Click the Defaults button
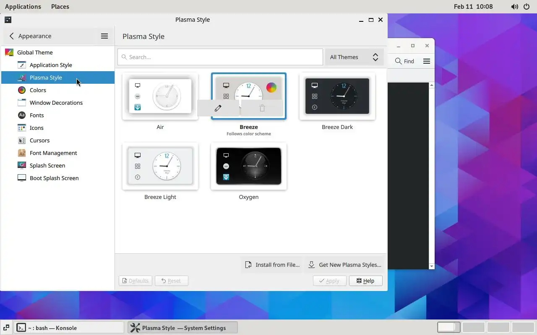This screenshot has width=537, height=335. coord(135,281)
